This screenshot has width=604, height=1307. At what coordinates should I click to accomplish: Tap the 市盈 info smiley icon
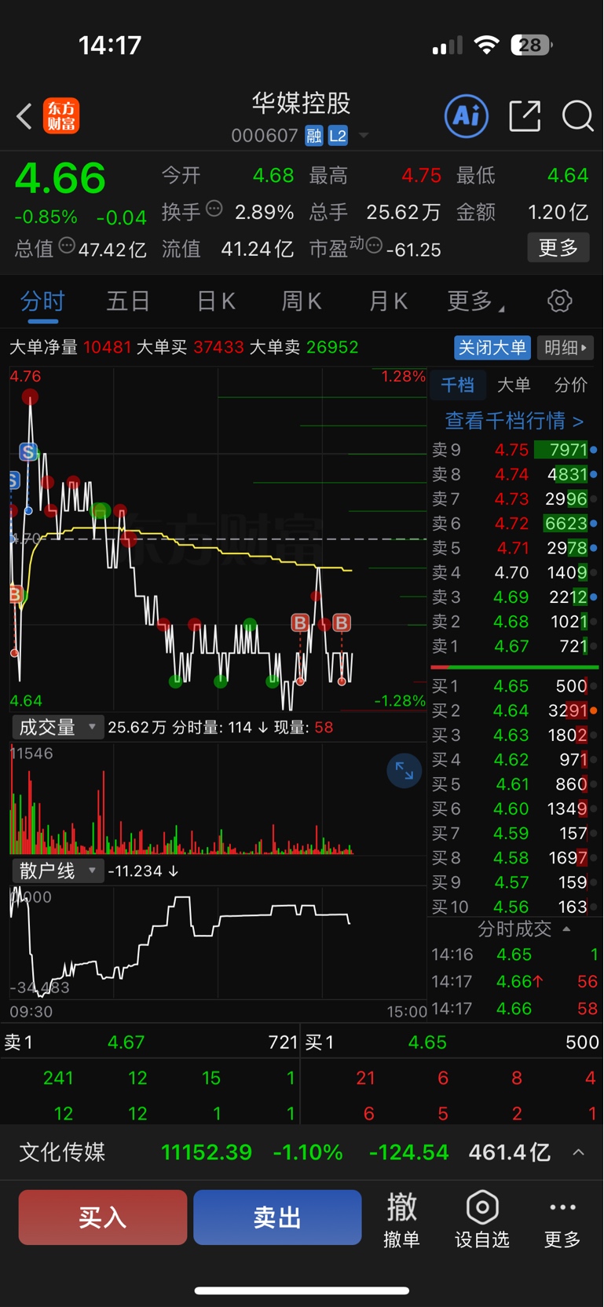tap(374, 246)
